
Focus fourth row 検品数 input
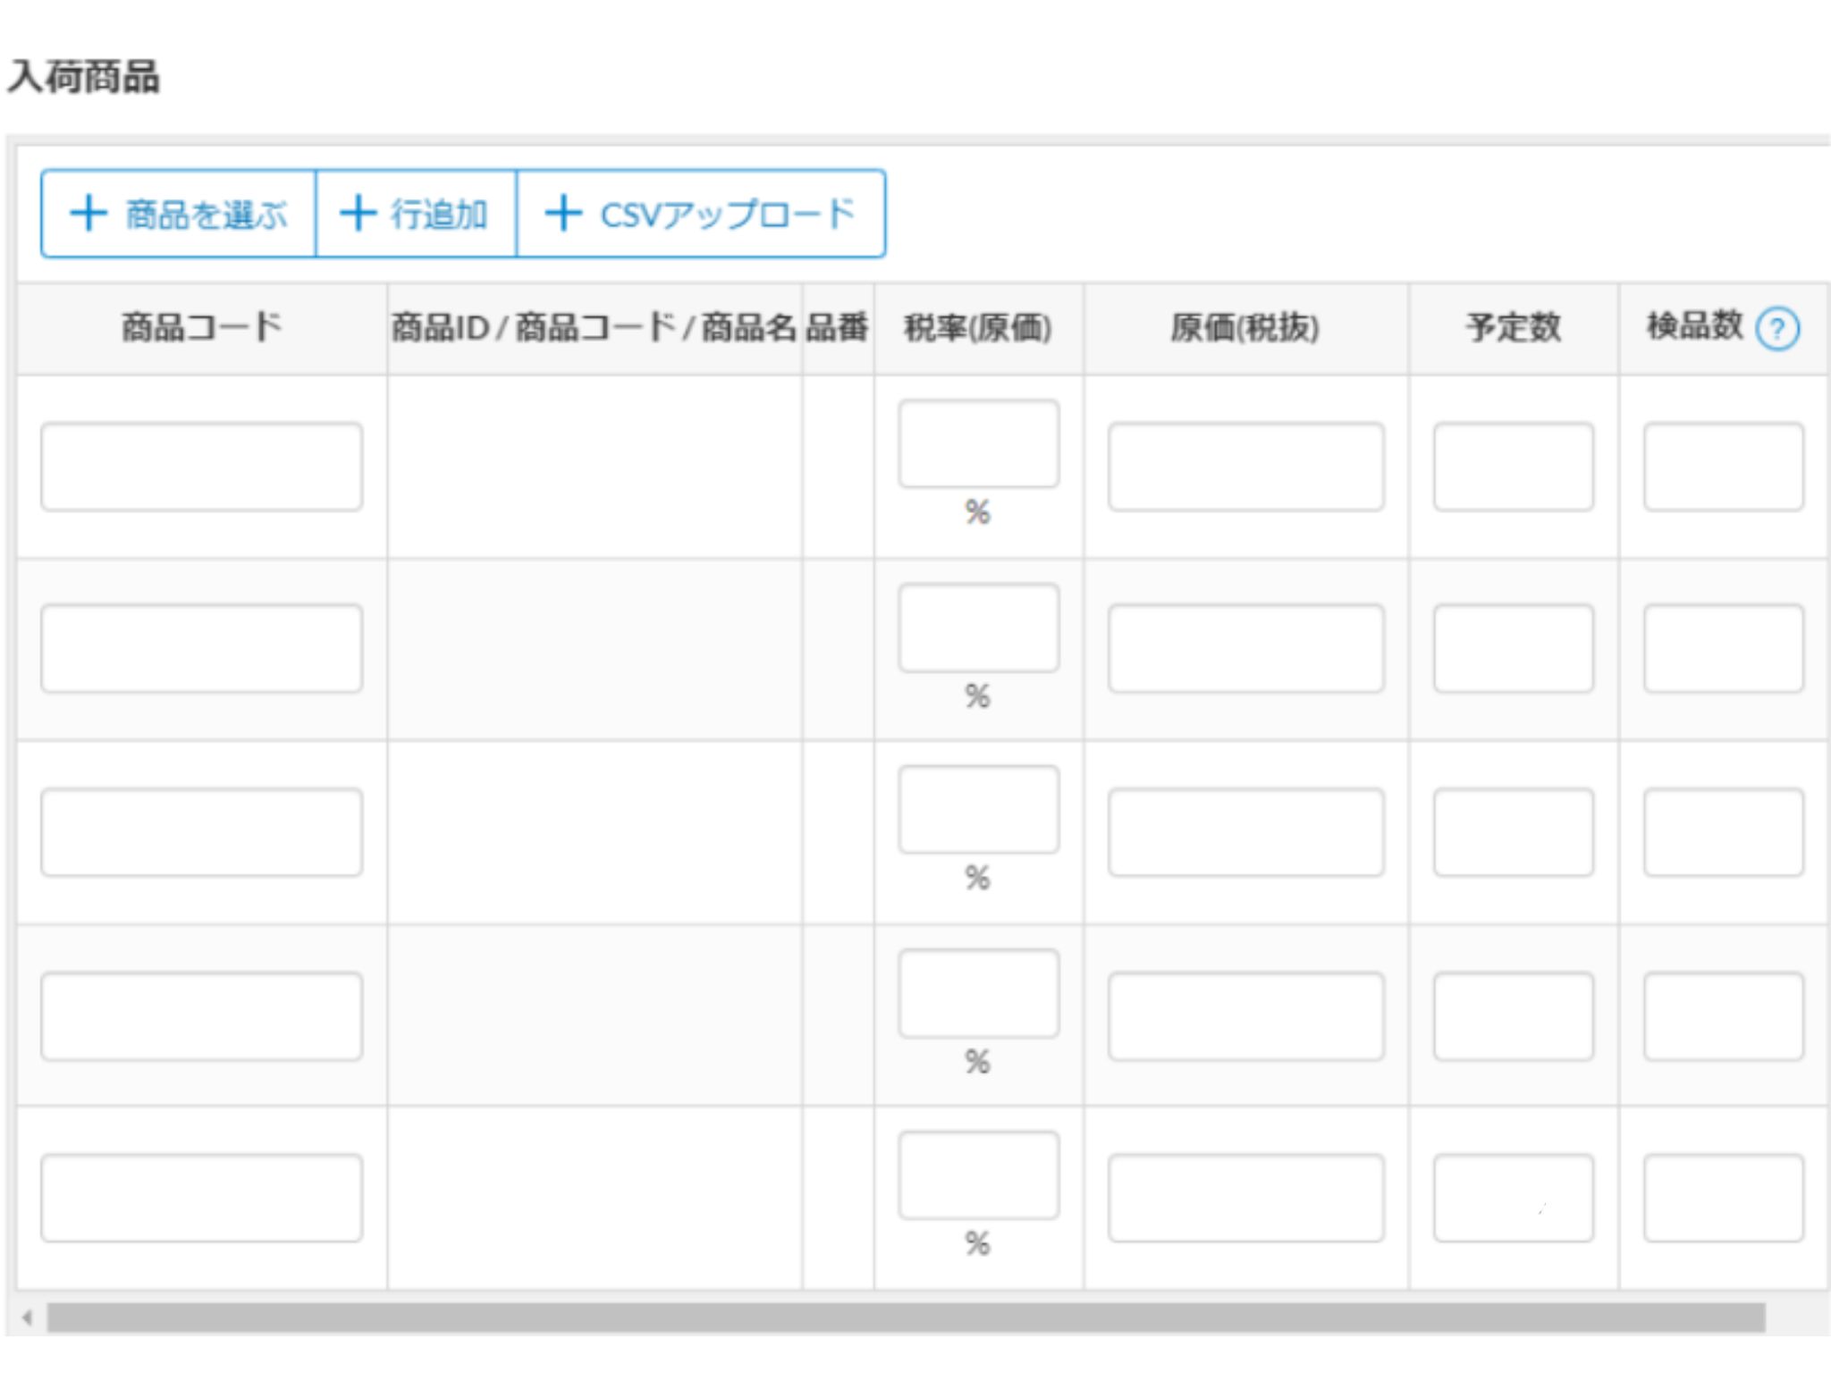pyautogui.click(x=1724, y=1016)
